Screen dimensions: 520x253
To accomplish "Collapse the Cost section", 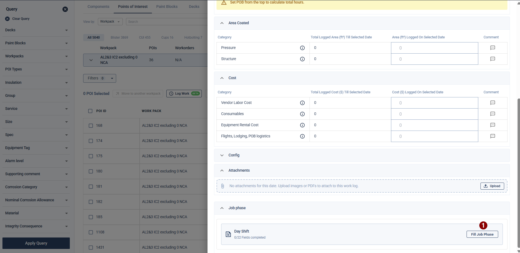I will (x=222, y=78).
